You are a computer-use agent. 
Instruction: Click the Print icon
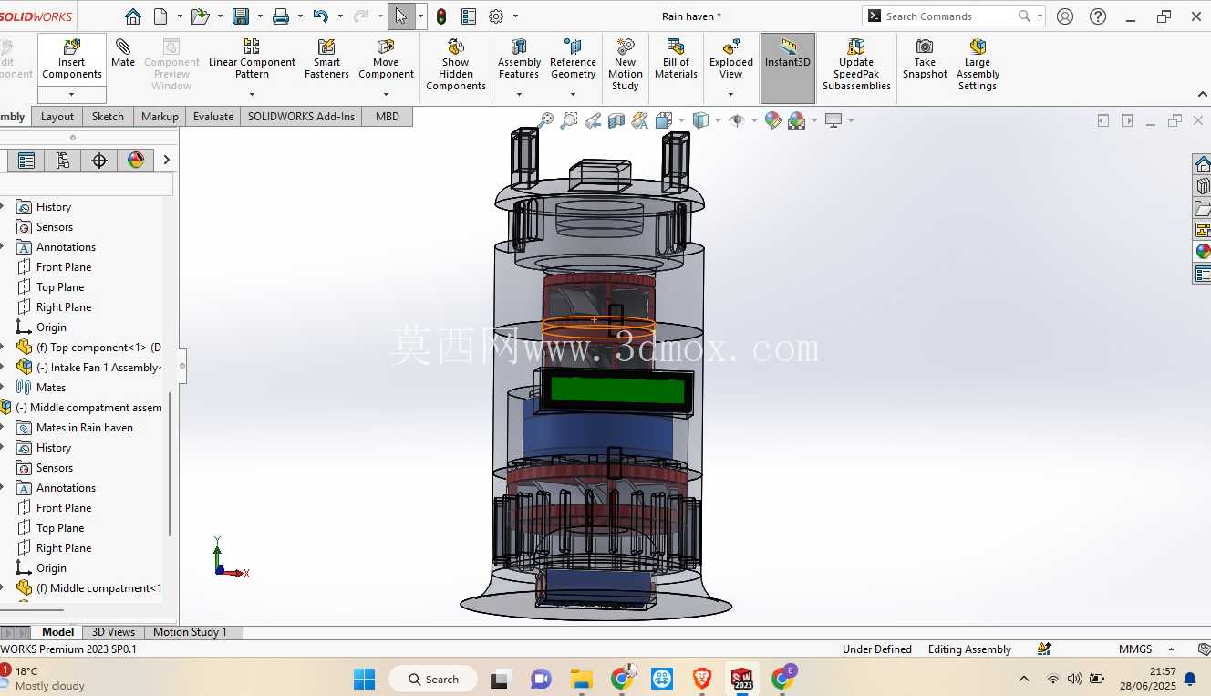[x=281, y=16]
